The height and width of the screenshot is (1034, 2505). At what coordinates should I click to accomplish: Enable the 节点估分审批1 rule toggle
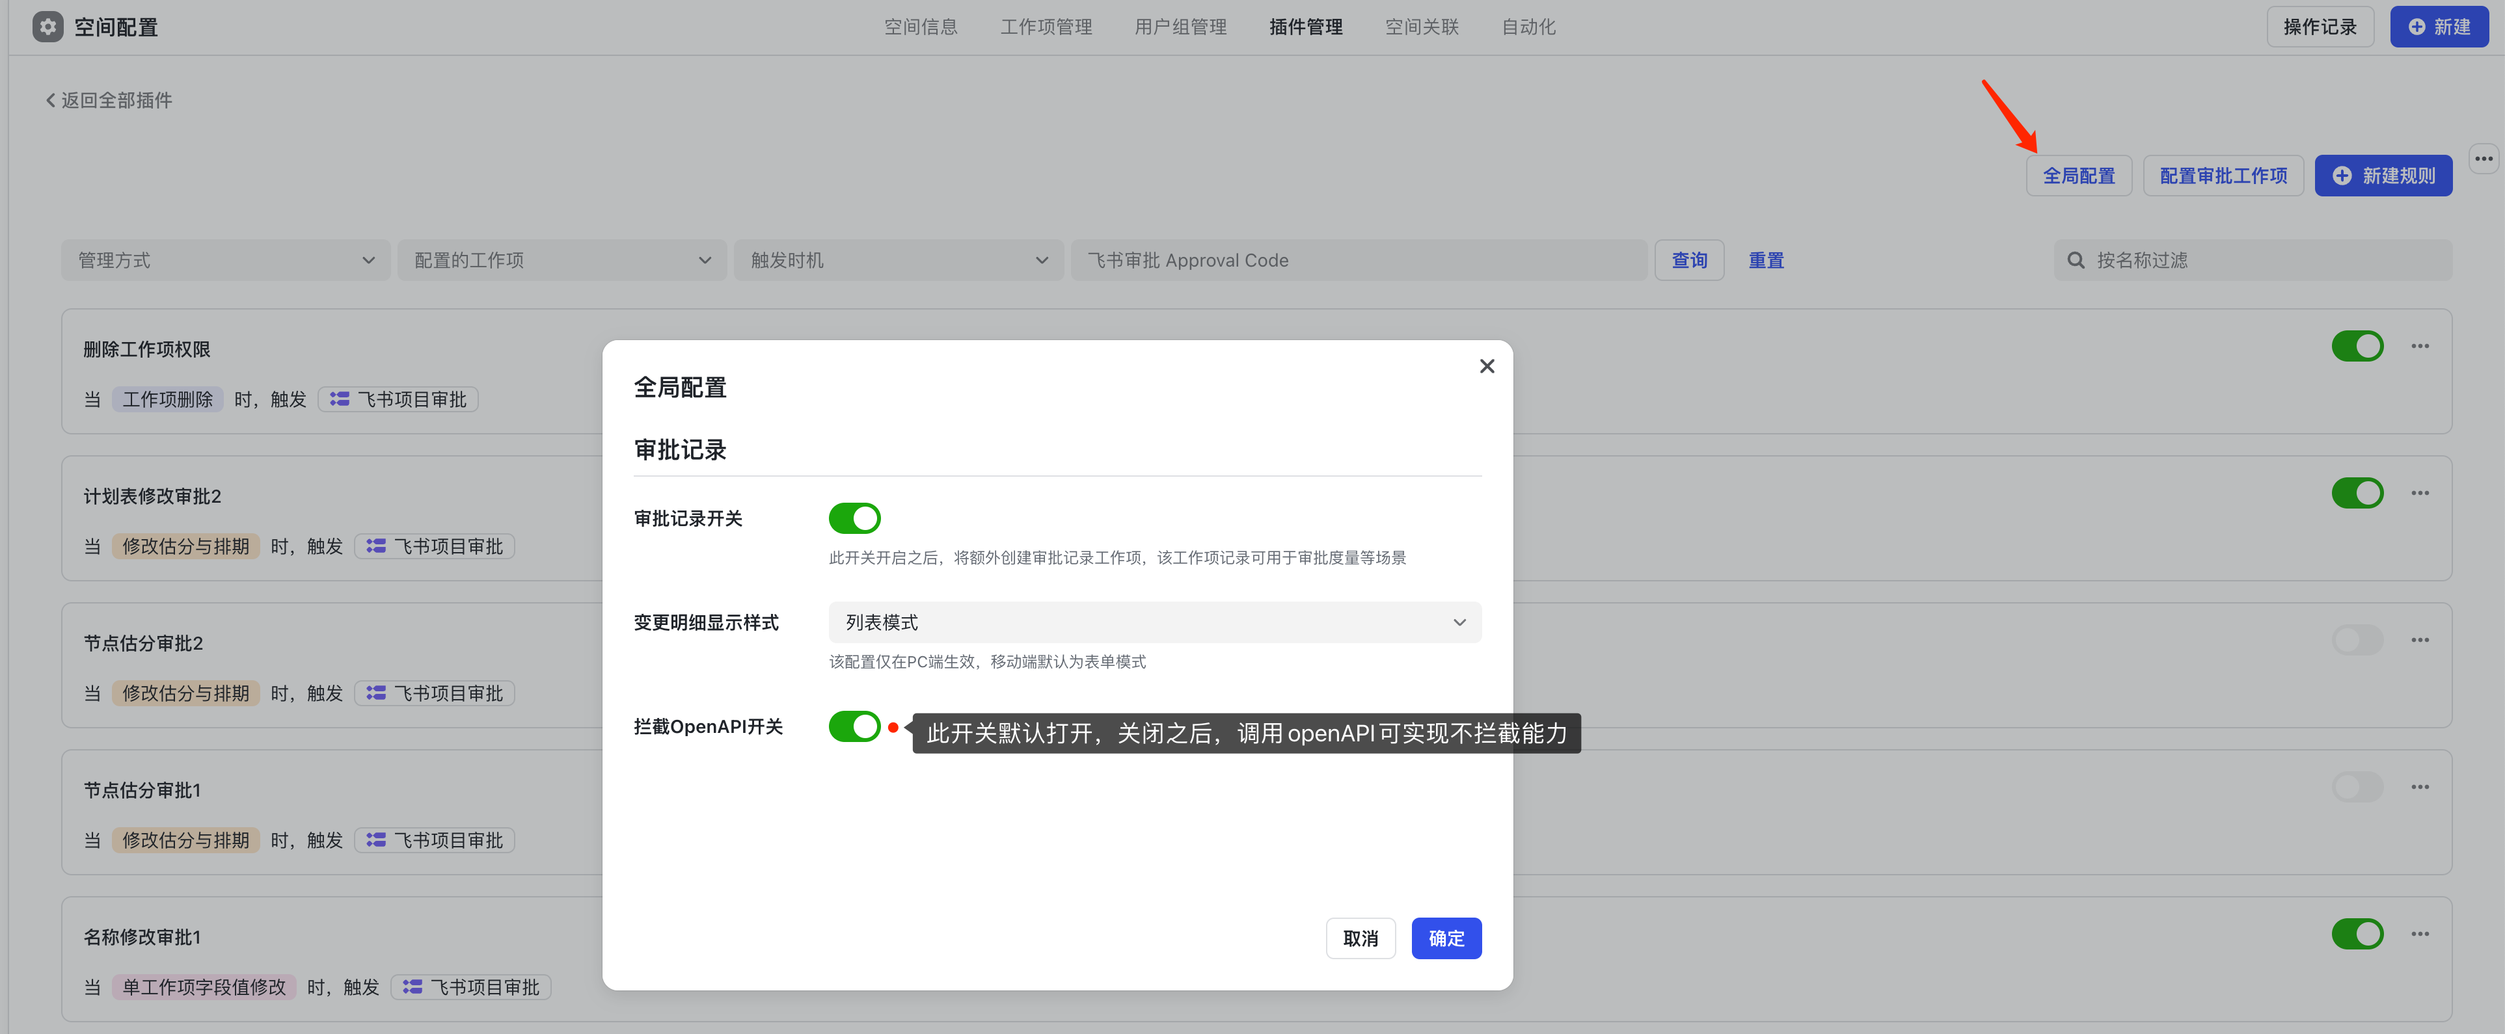(x=2357, y=786)
